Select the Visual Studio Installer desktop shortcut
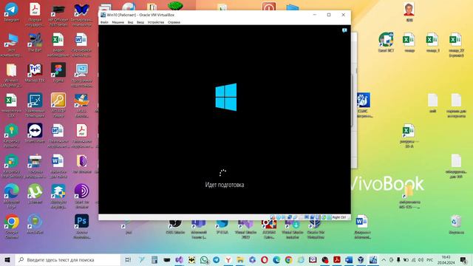 coord(293,229)
